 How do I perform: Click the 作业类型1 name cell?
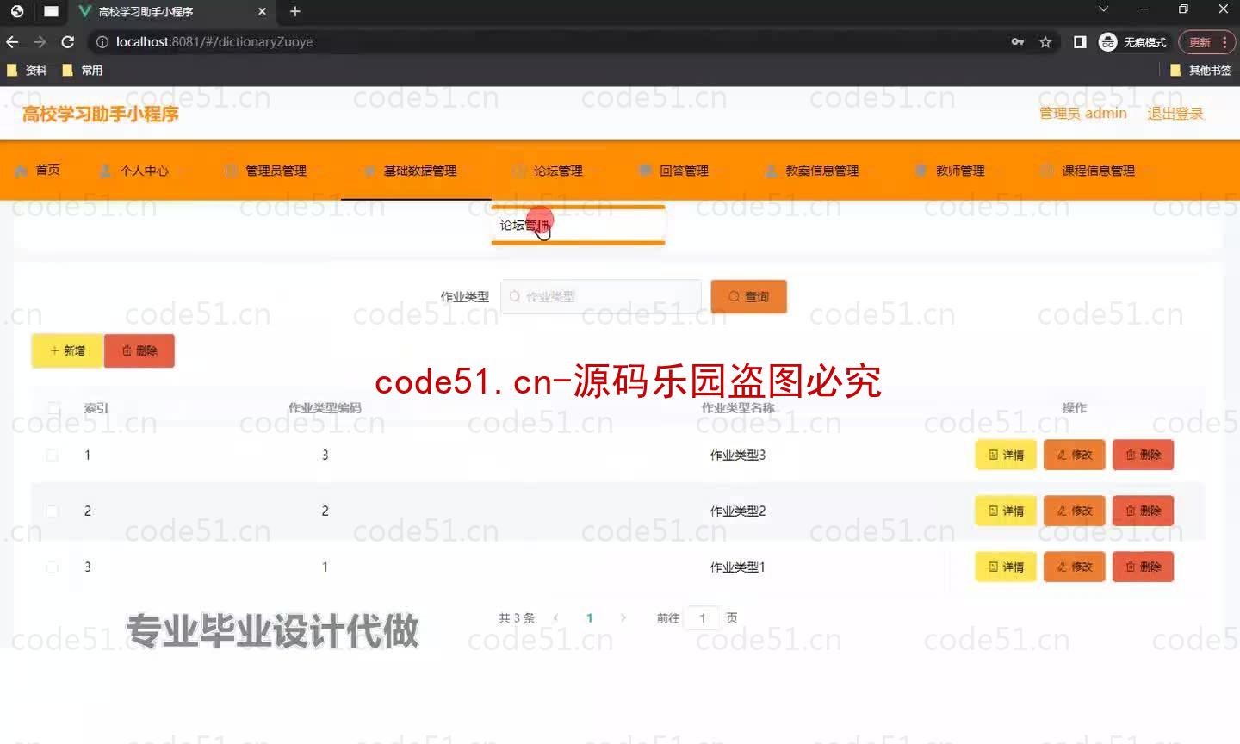[x=738, y=567]
